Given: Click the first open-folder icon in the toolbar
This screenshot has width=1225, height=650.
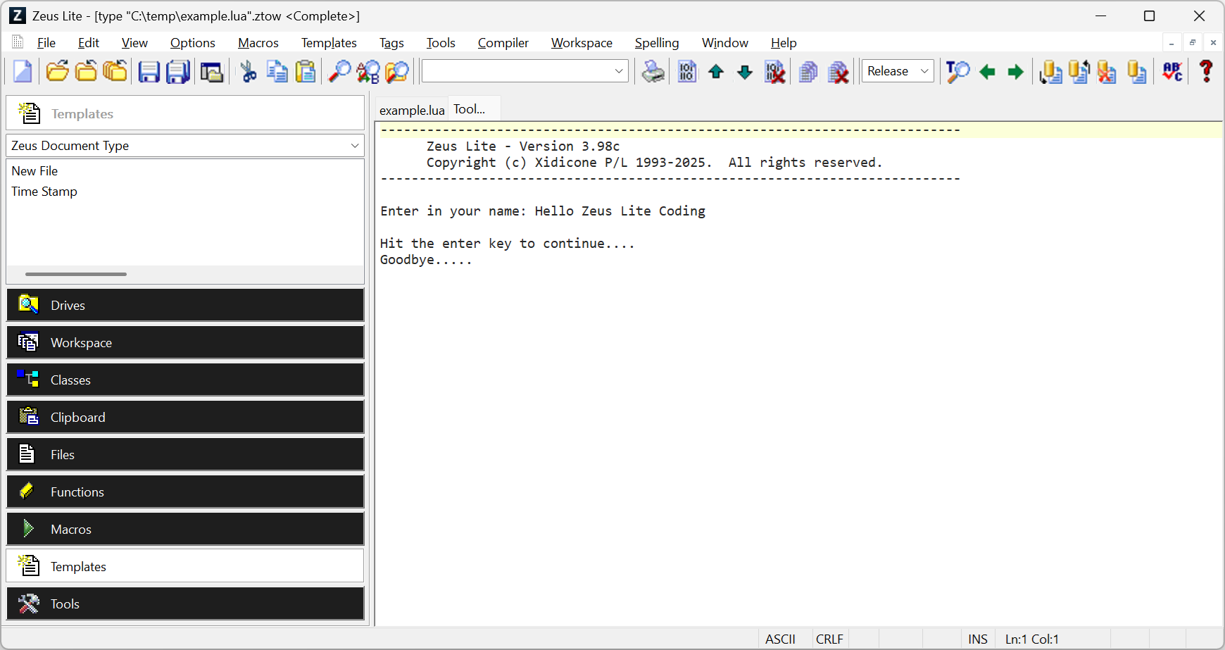Looking at the screenshot, I should click(x=57, y=71).
